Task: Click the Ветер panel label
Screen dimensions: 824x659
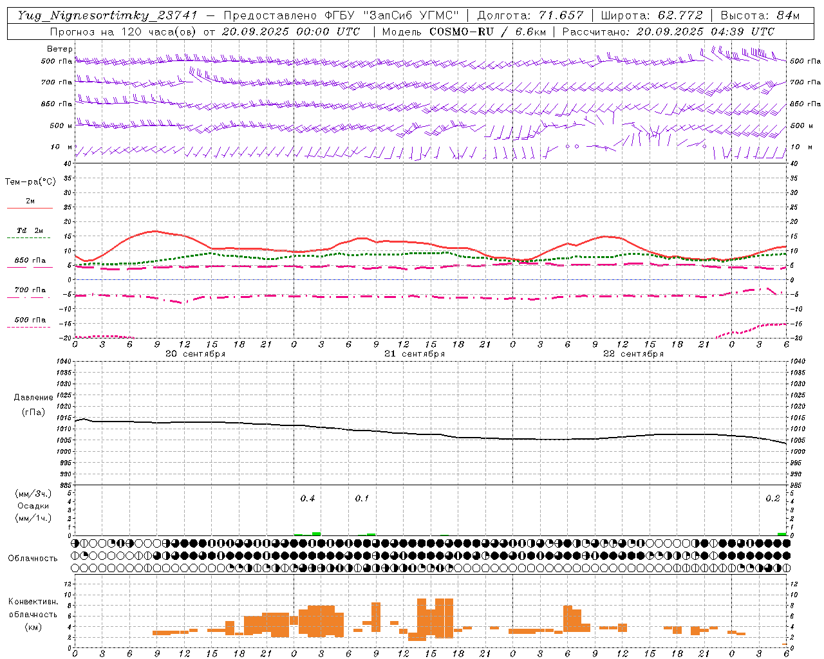Action: tap(60, 49)
